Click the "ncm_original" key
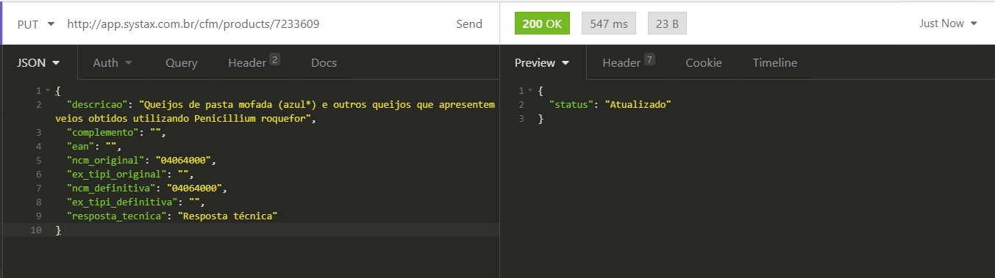Image resolution: width=995 pixels, height=278 pixels. click(x=105, y=161)
